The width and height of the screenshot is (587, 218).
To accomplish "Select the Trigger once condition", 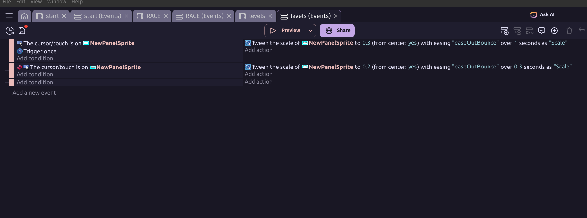I will (x=40, y=51).
